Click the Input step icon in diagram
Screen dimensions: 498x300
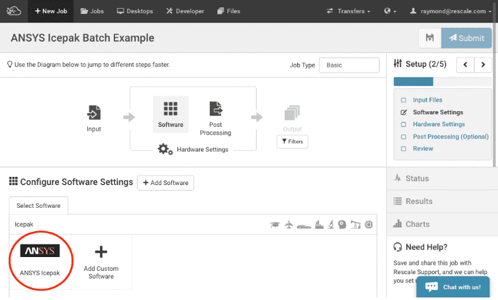(x=94, y=112)
